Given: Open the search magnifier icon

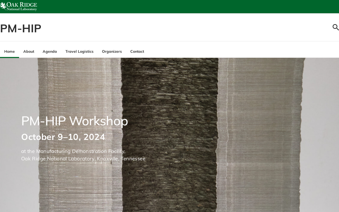Looking at the screenshot, I should 336,27.
